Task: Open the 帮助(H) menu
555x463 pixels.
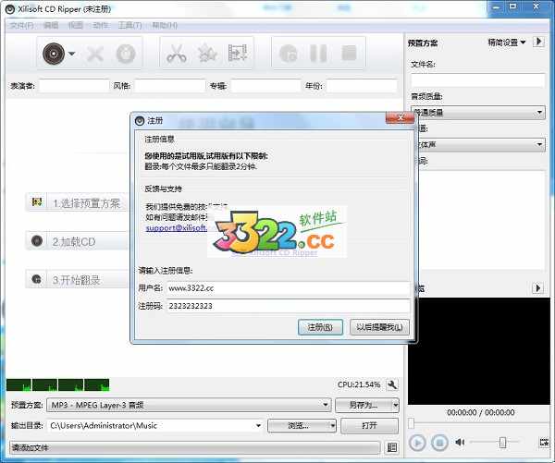Action: (x=165, y=26)
